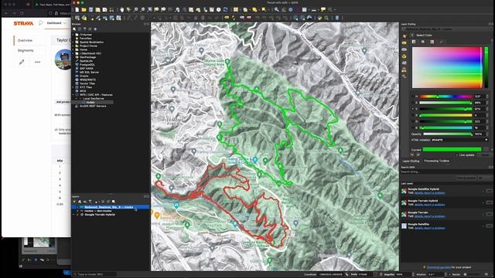Click the yellow label toolbar icon
This screenshot has height=278, width=495.
pos(227,18)
